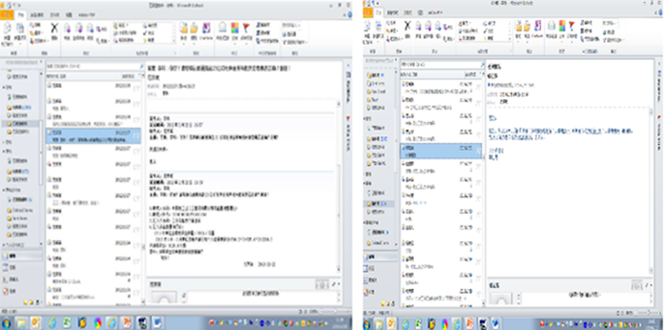
Task: Toggle flag on topmost message in right window
Action: coord(478,87)
